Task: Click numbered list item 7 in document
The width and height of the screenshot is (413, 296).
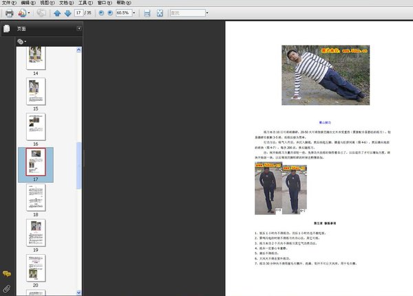Action: [x=306, y=264]
